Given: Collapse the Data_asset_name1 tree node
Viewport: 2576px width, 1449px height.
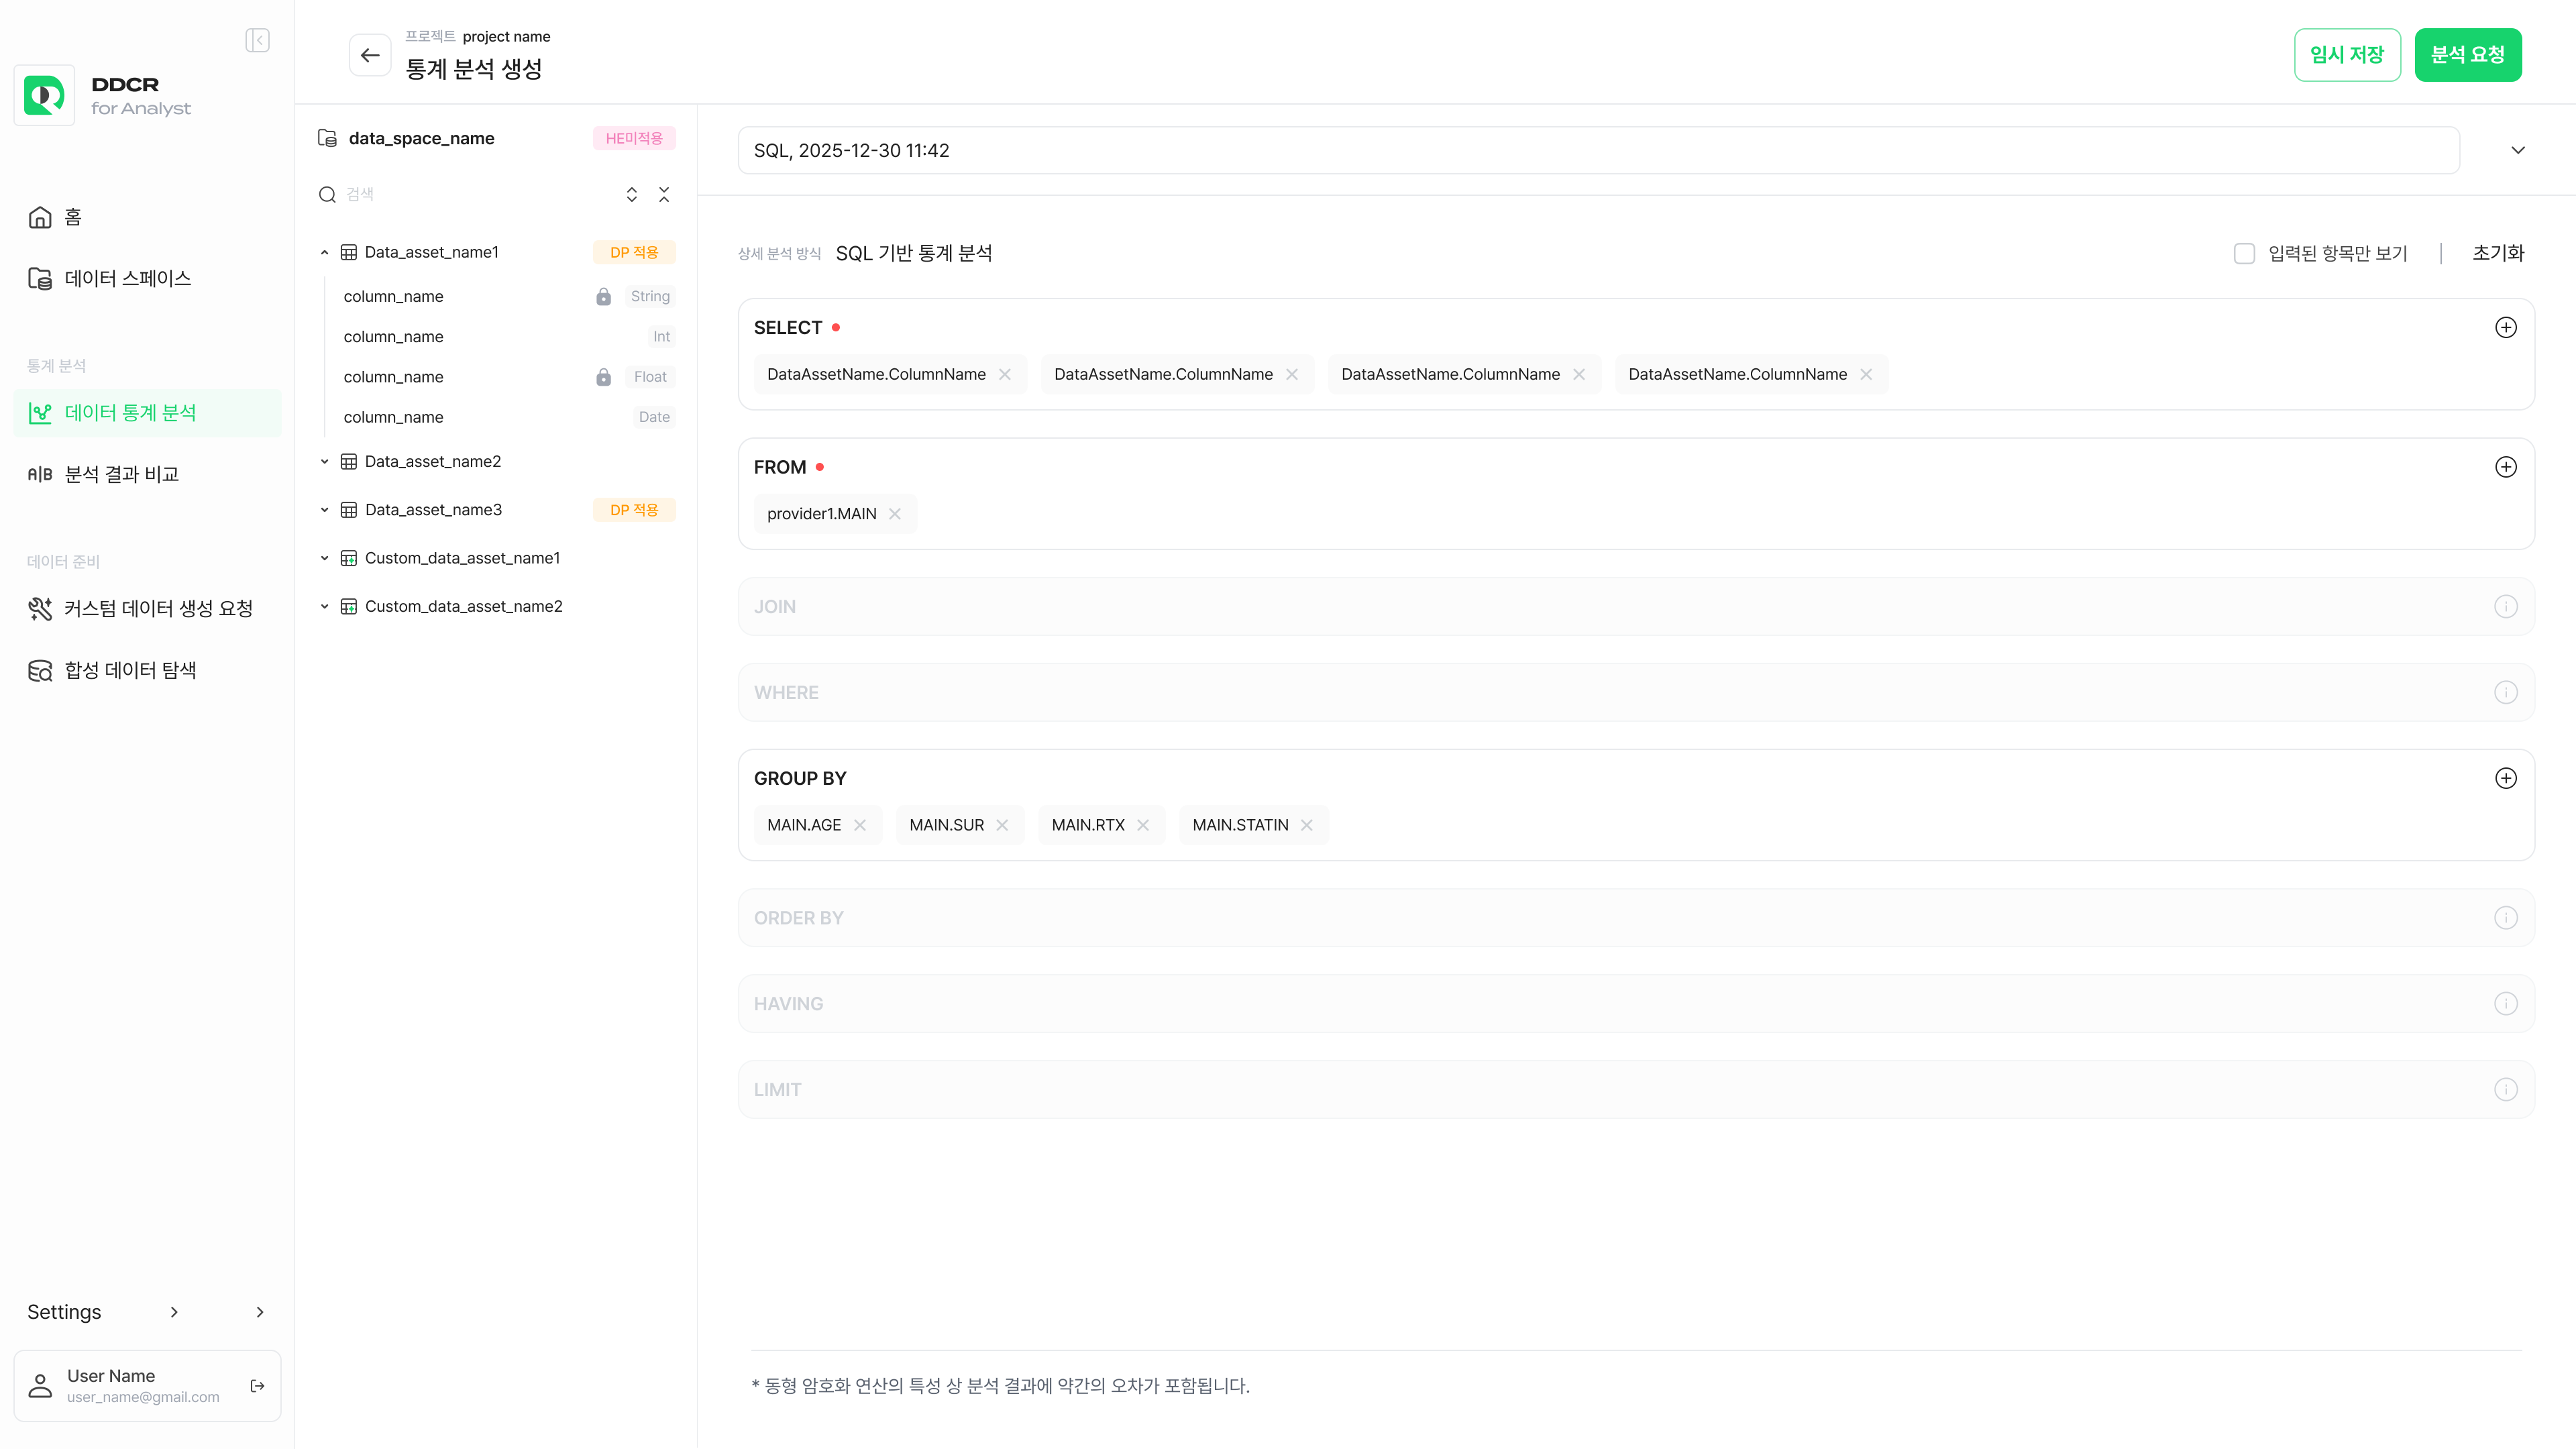Looking at the screenshot, I should click(324, 252).
